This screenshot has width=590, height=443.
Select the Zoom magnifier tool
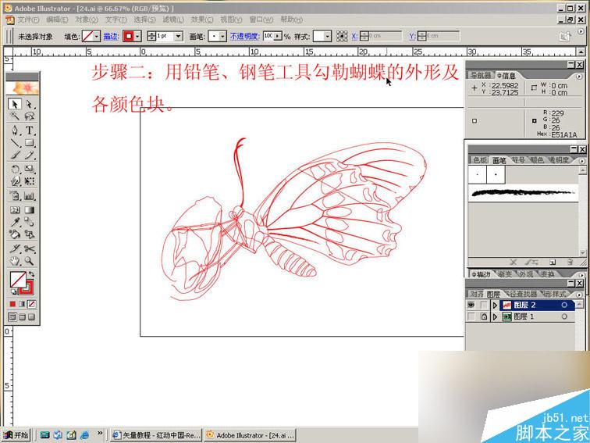(30, 261)
